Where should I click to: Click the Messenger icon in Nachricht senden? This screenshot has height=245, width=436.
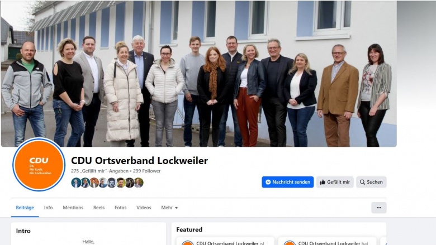click(x=268, y=182)
